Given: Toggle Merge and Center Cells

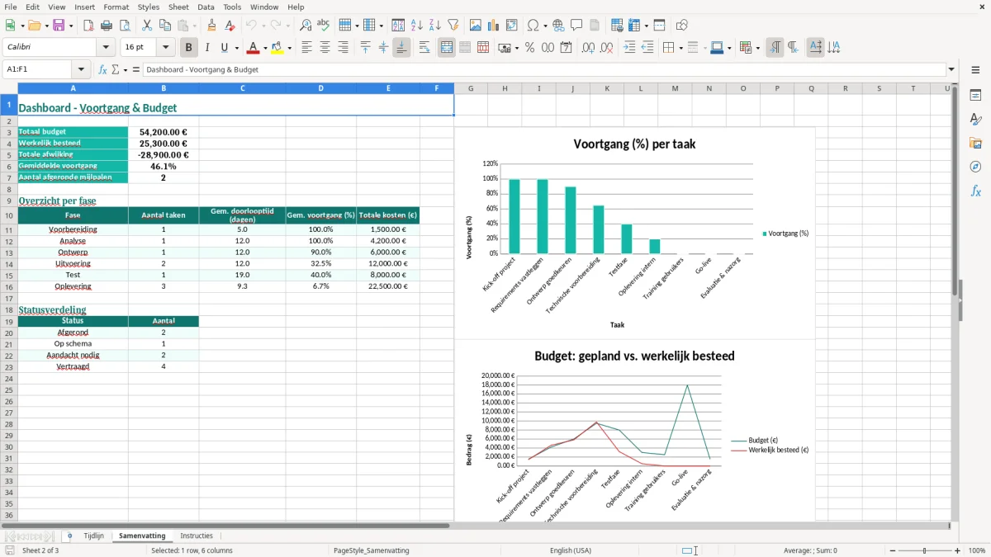Looking at the screenshot, I should (447, 48).
